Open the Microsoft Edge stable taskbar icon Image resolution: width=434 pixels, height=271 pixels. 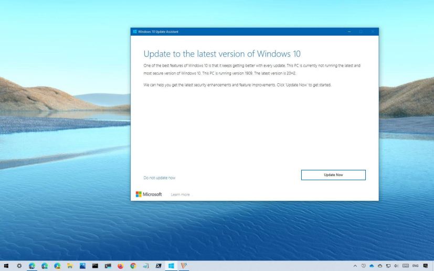coord(32,266)
